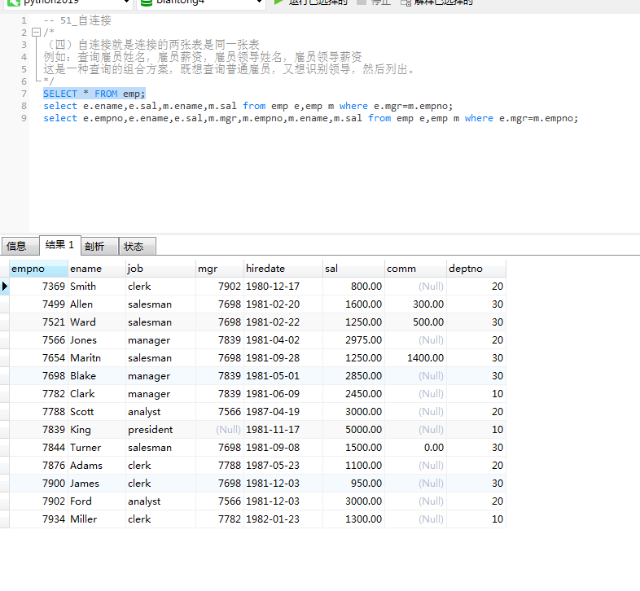
Task: Click the row selector beside Ford
Action: [5, 501]
